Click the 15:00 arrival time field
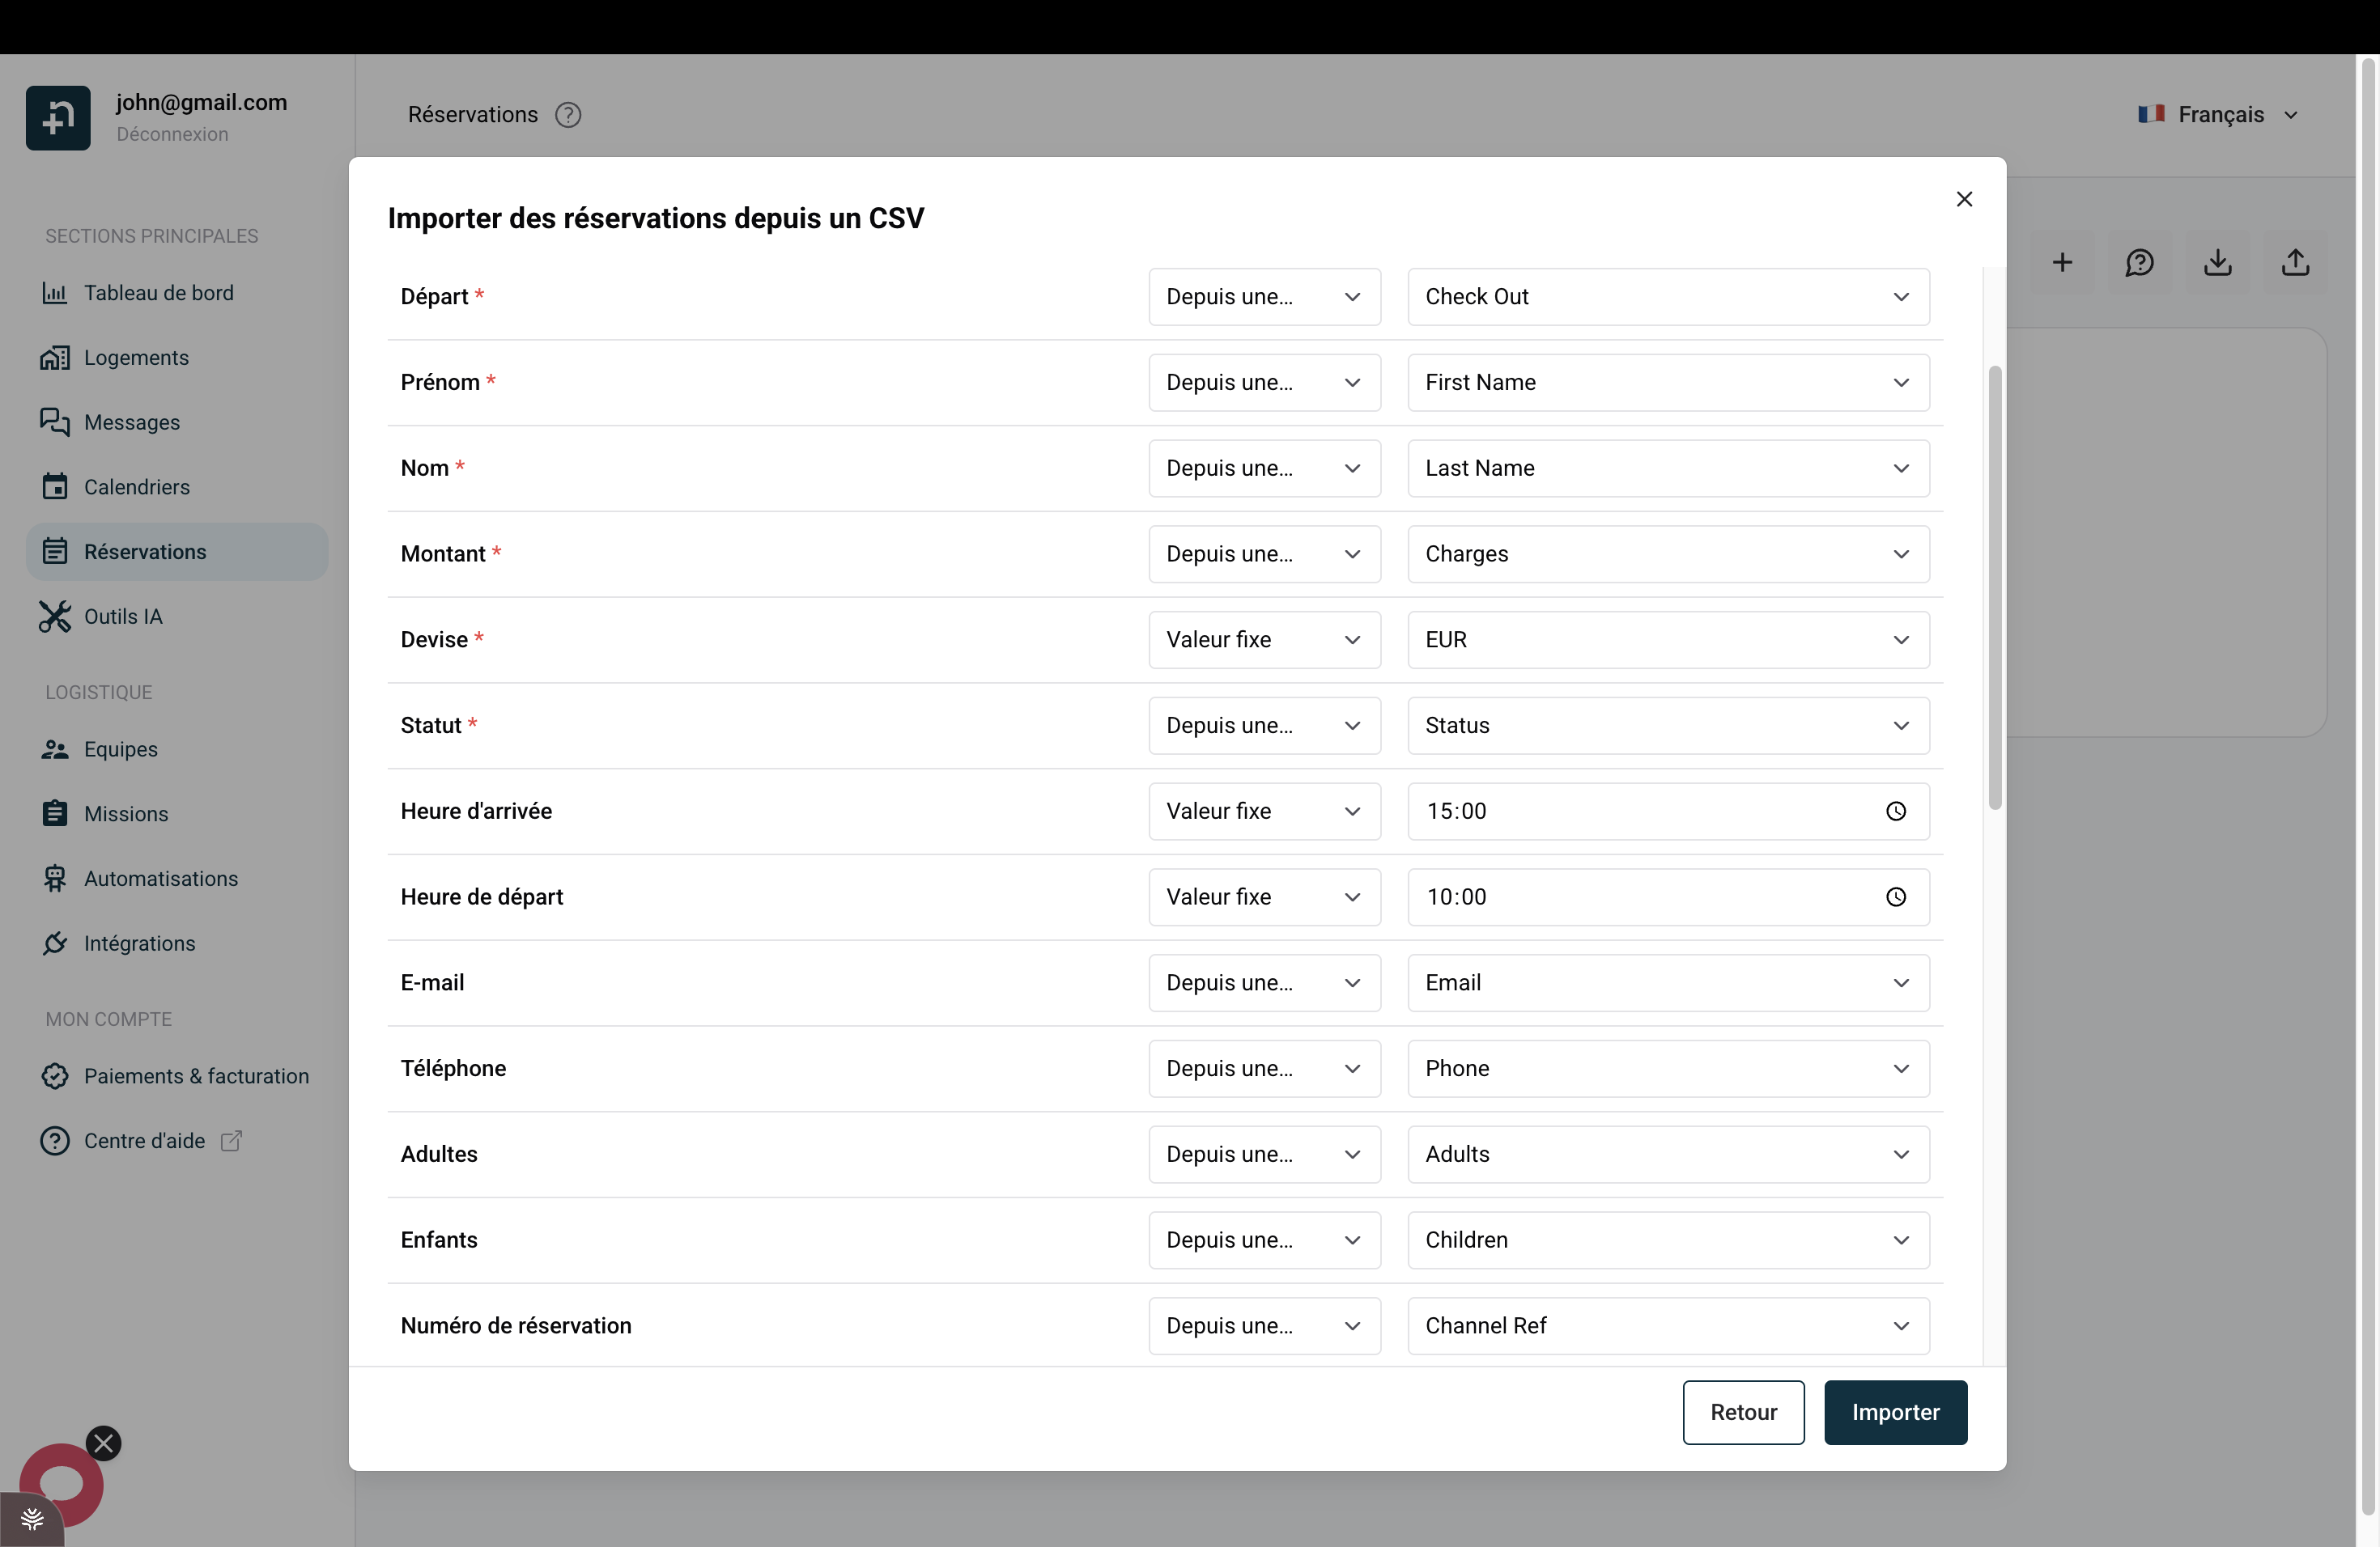2380x1547 pixels. [x=1668, y=812]
